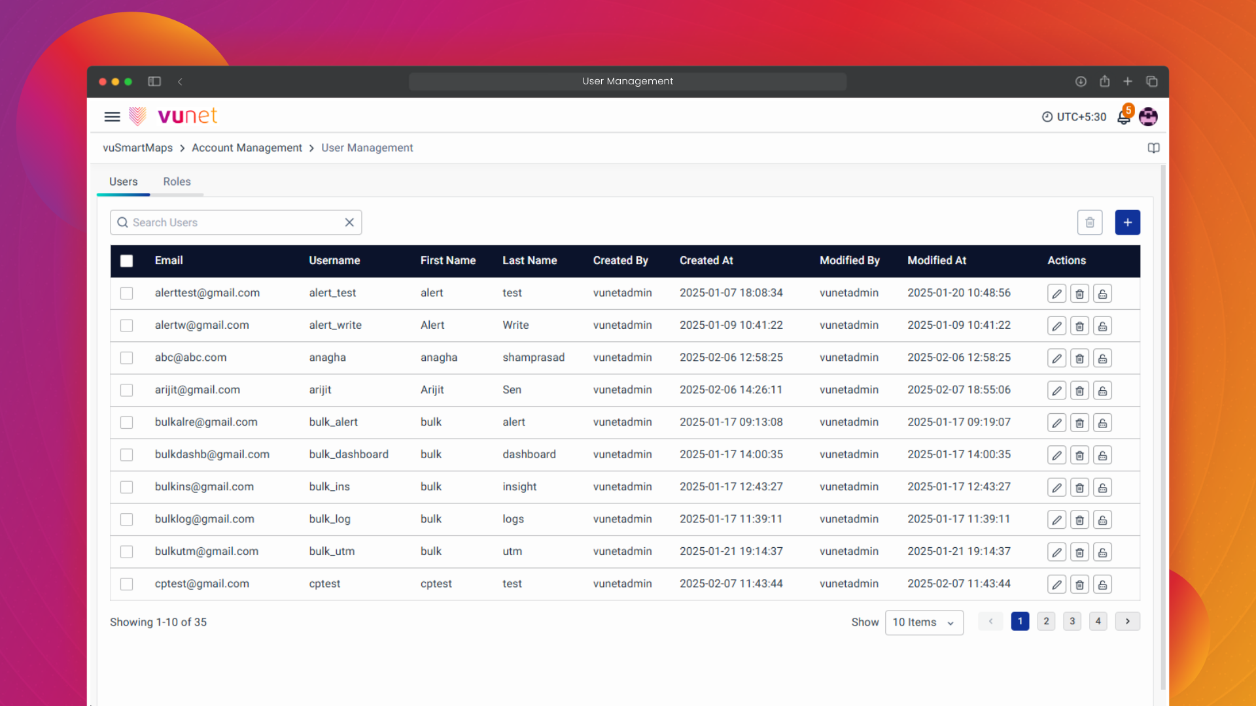Screen dimensions: 1256x706
Task: Open the hamburger navigation menu
Action: tap(112, 117)
